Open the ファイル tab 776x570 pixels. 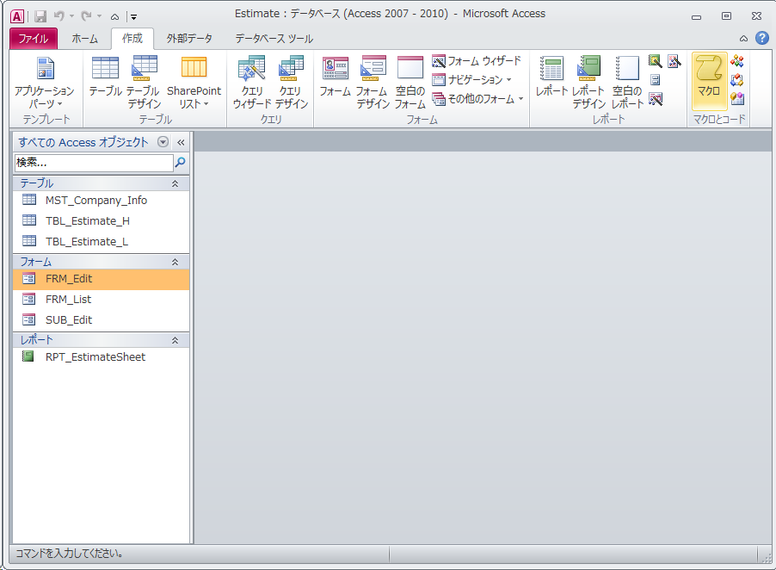pyautogui.click(x=34, y=39)
